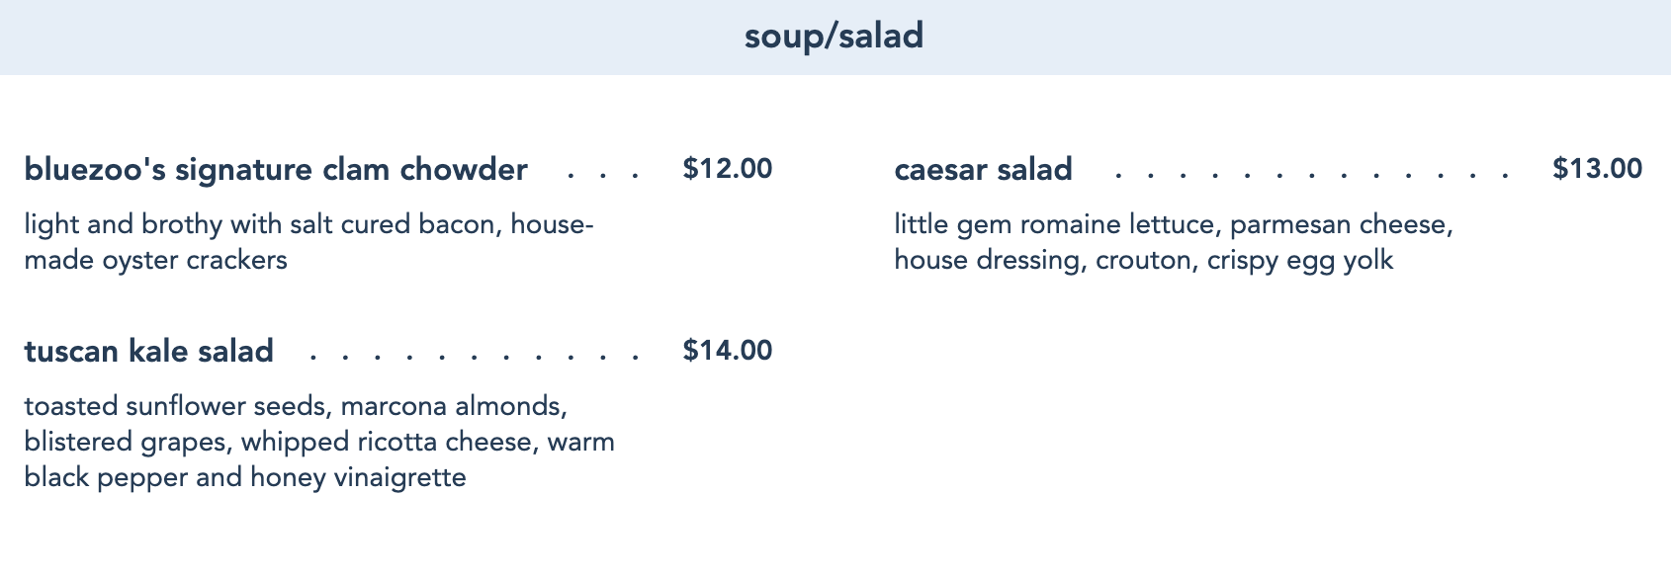This screenshot has height=579, width=1671.
Task: Click the soup/salad section header
Action: pos(835,37)
